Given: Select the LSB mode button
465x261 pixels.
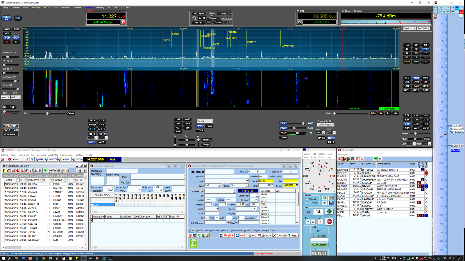Looking at the screenshot, I should point(407,78).
